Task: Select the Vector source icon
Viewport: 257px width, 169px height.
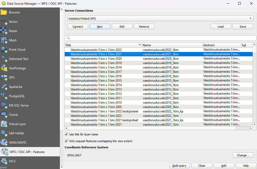Action: coord(4,21)
